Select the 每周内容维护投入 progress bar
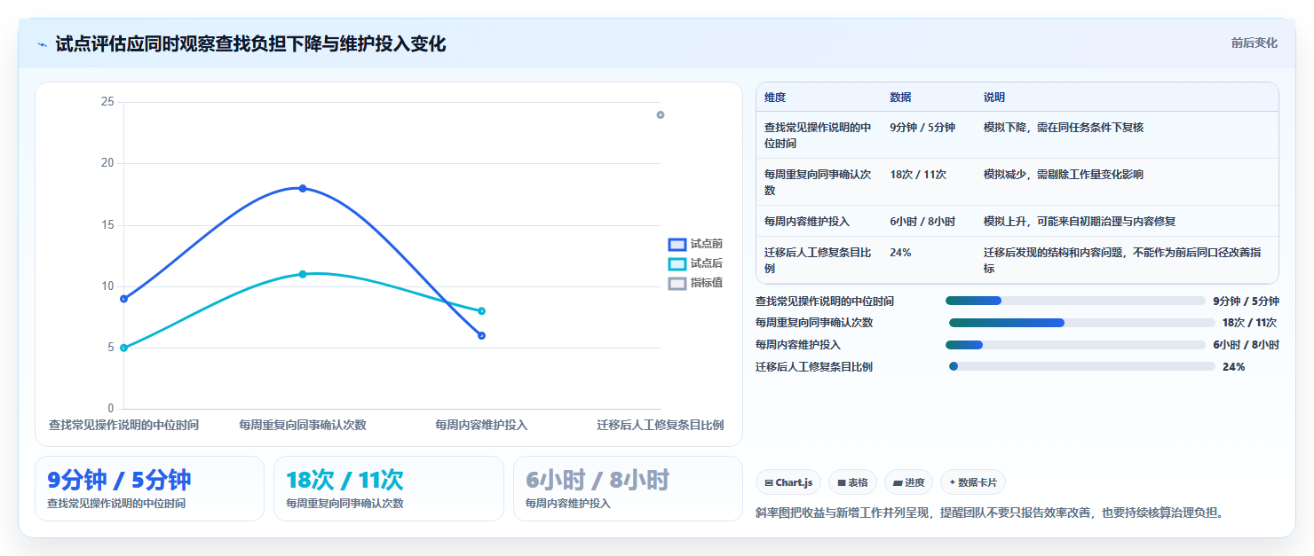1314x556 pixels. [x=1075, y=345]
